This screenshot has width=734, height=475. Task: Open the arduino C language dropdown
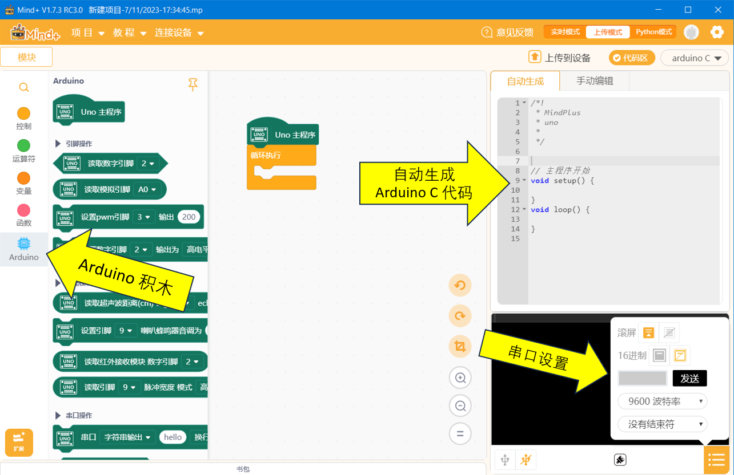pos(695,58)
